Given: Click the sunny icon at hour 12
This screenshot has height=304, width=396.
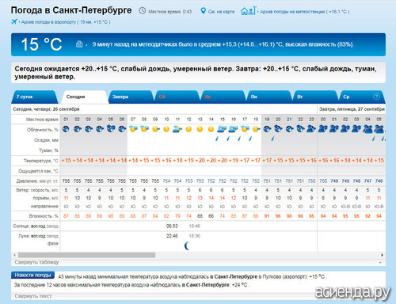Looking at the screenshot, I should pos(188,129).
